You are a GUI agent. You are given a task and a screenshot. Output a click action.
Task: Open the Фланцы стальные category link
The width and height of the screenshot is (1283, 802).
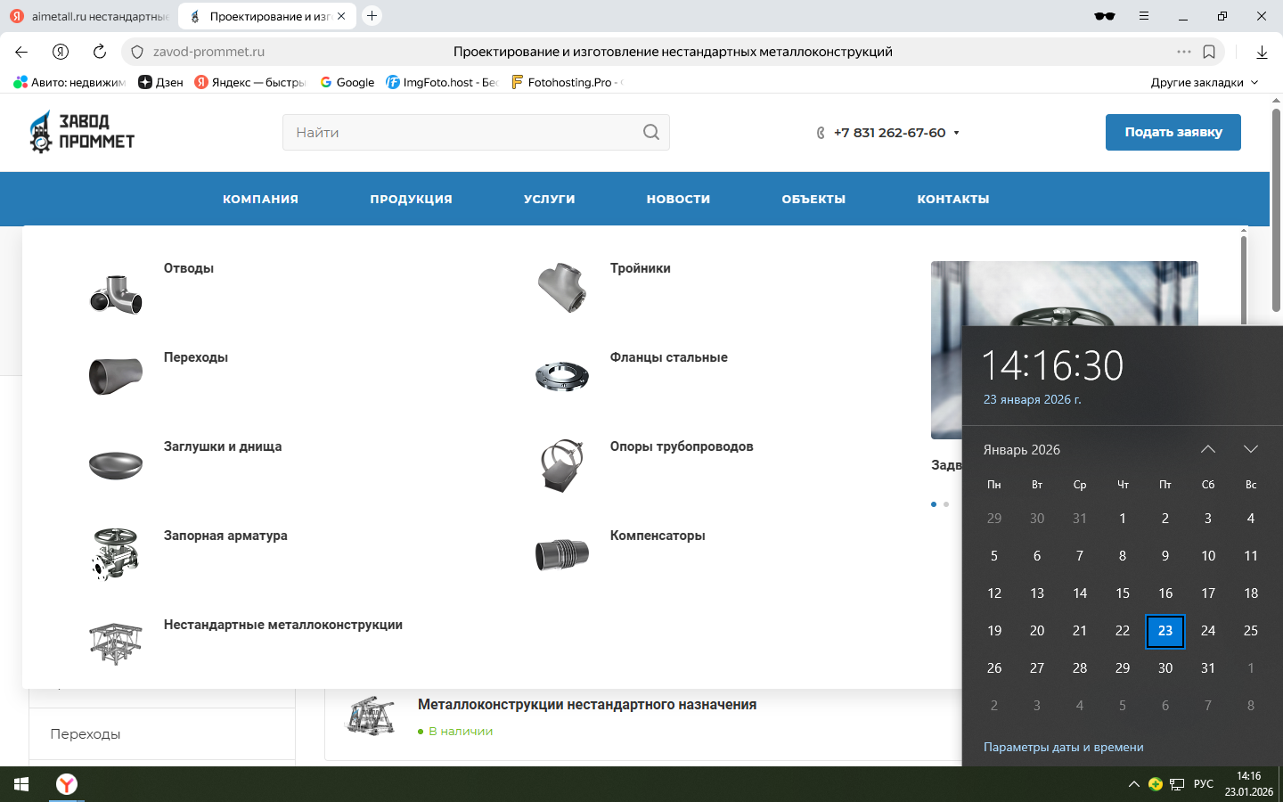pyautogui.click(x=669, y=357)
